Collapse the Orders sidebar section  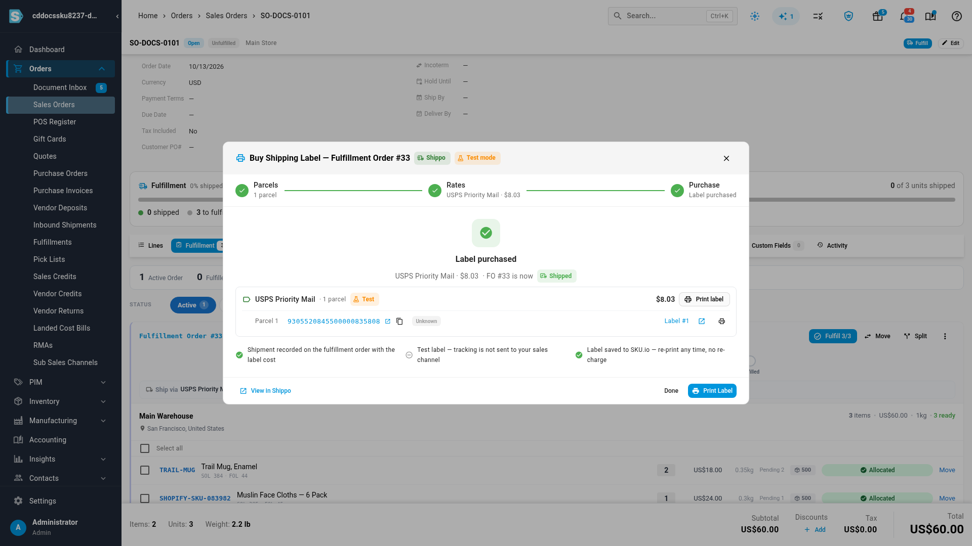click(x=102, y=69)
